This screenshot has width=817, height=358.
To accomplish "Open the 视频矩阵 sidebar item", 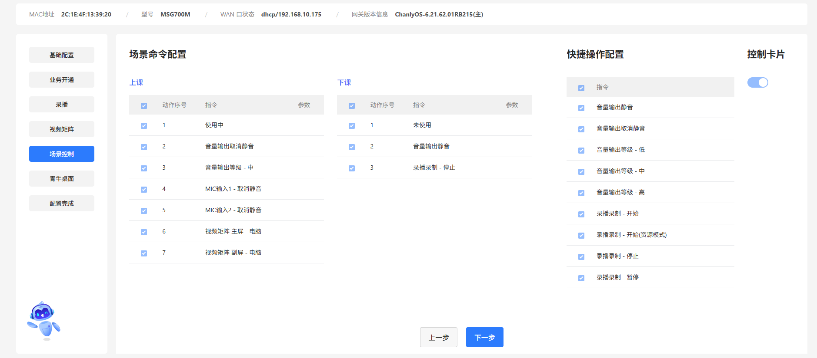I will 62,129.
